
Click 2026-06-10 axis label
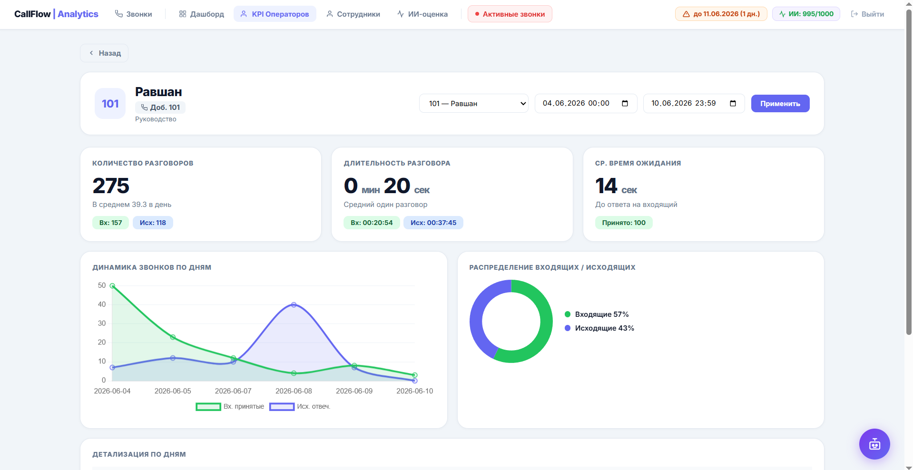pyautogui.click(x=415, y=391)
